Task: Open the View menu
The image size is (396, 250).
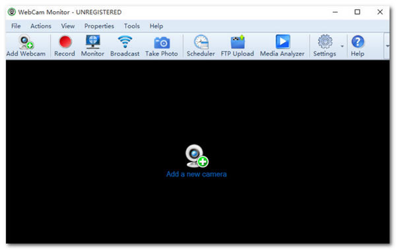Action: (x=68, y=26)
